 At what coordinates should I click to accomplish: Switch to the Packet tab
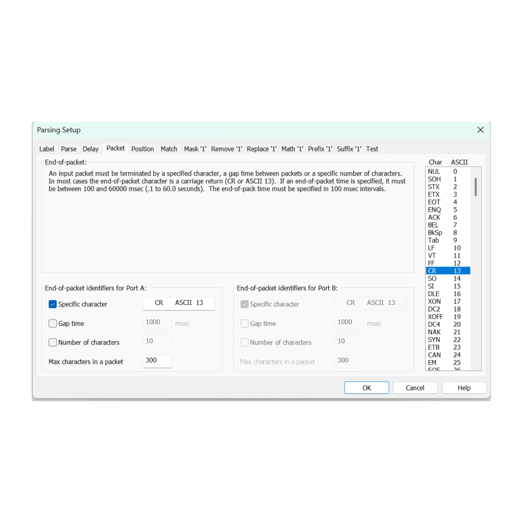point(115,148)
